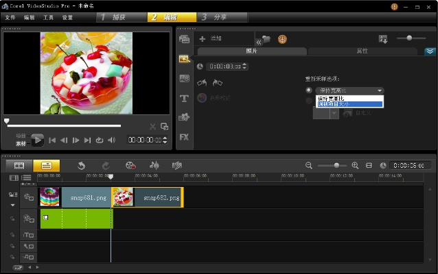Open the 文件 (File) menu

click(x=10, y=16)
